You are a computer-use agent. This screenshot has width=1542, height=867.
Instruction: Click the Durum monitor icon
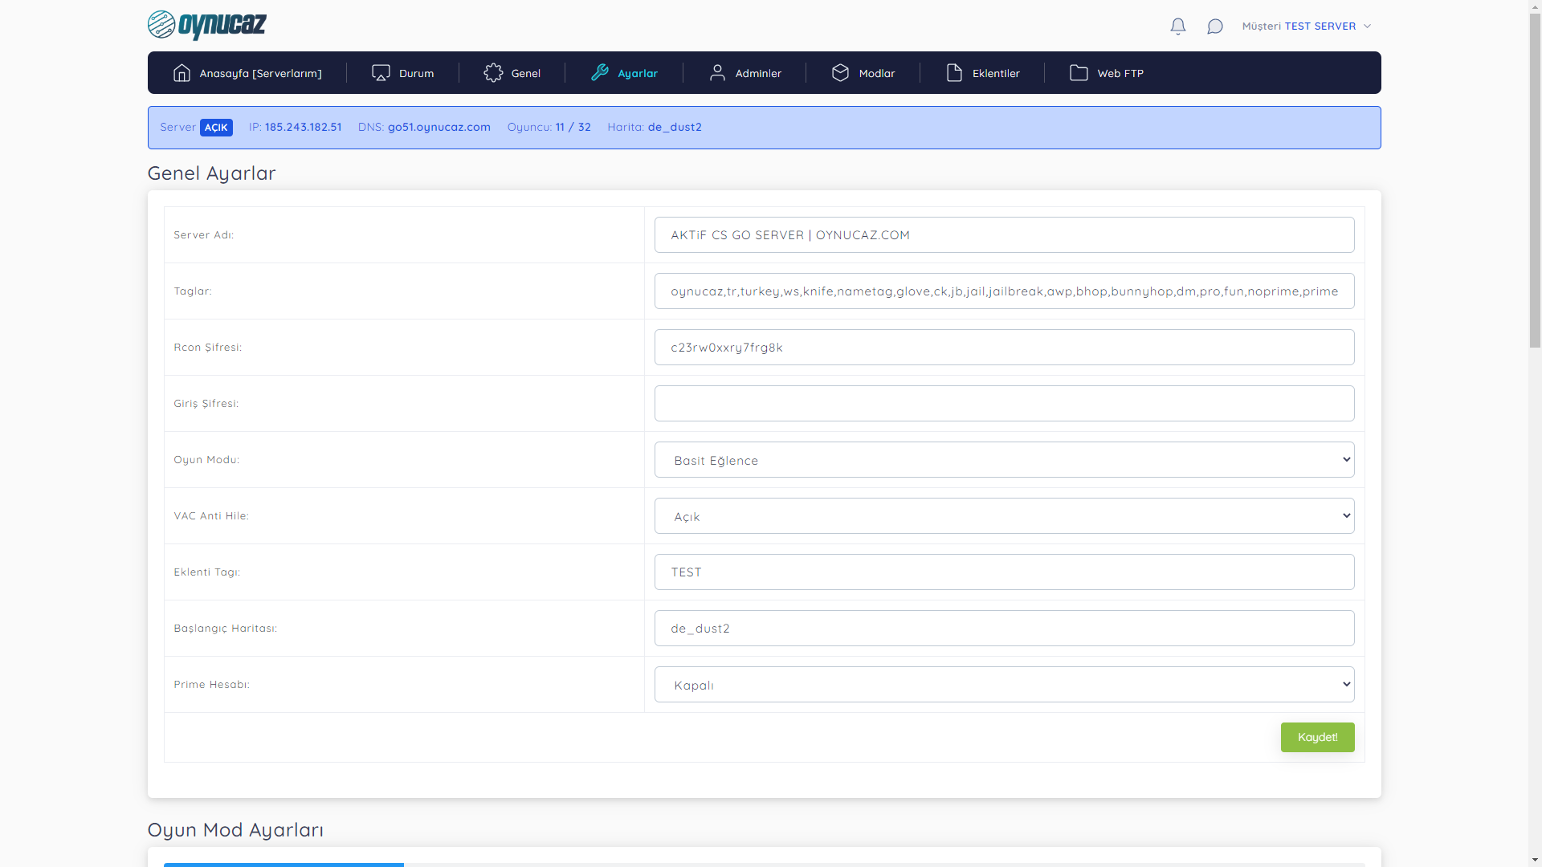(381, 73)
